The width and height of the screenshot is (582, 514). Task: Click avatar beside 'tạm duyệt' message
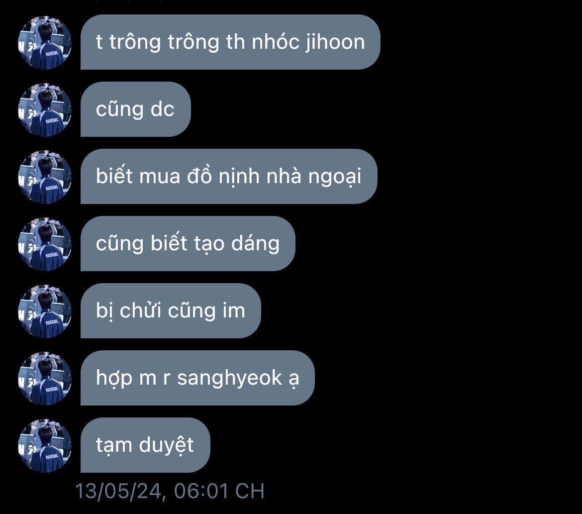click(x=45, y=446)
